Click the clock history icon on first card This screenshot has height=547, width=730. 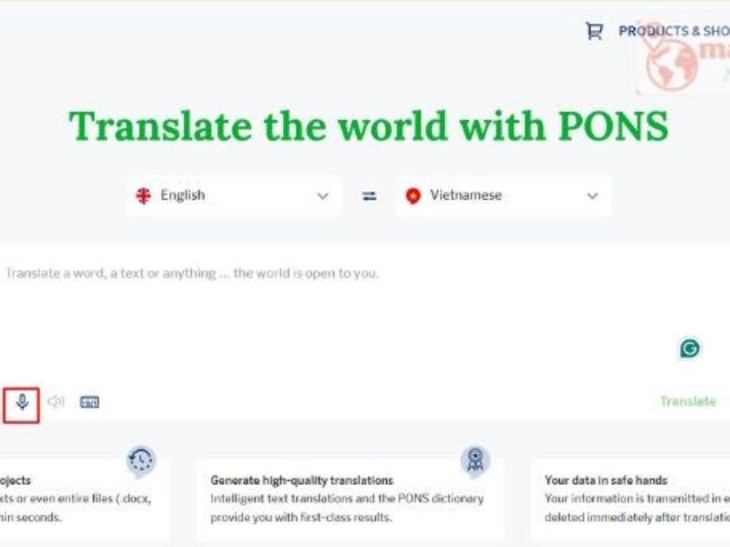pos(141,460)
